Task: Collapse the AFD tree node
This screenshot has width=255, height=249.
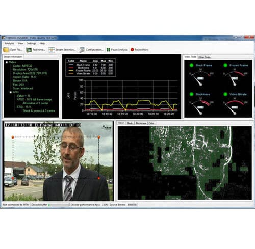Action: click(x=11, y=92)
